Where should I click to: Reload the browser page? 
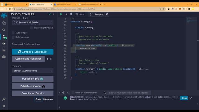(10, 9)
